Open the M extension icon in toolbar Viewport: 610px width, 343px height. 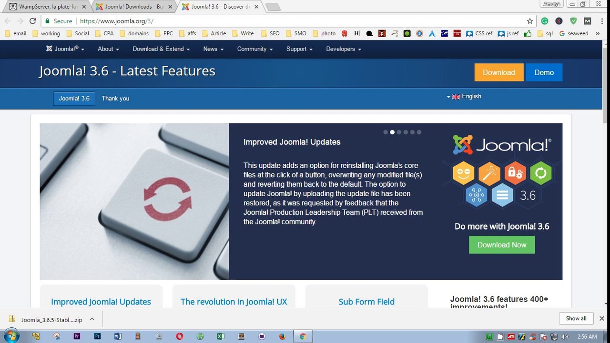[x=587, y=21]
